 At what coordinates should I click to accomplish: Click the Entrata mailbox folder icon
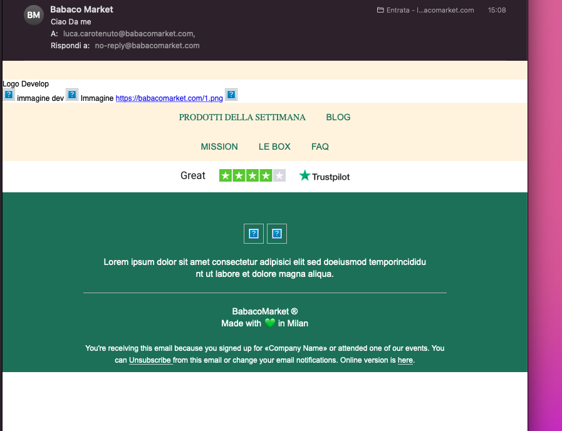[x=380, y=10]
